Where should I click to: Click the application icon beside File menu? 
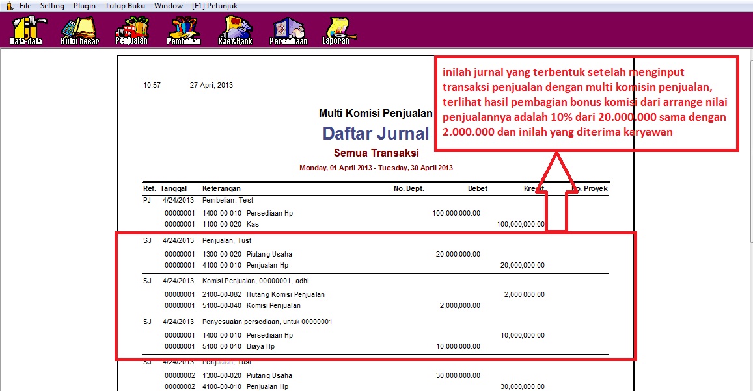[x=8, y=5]
